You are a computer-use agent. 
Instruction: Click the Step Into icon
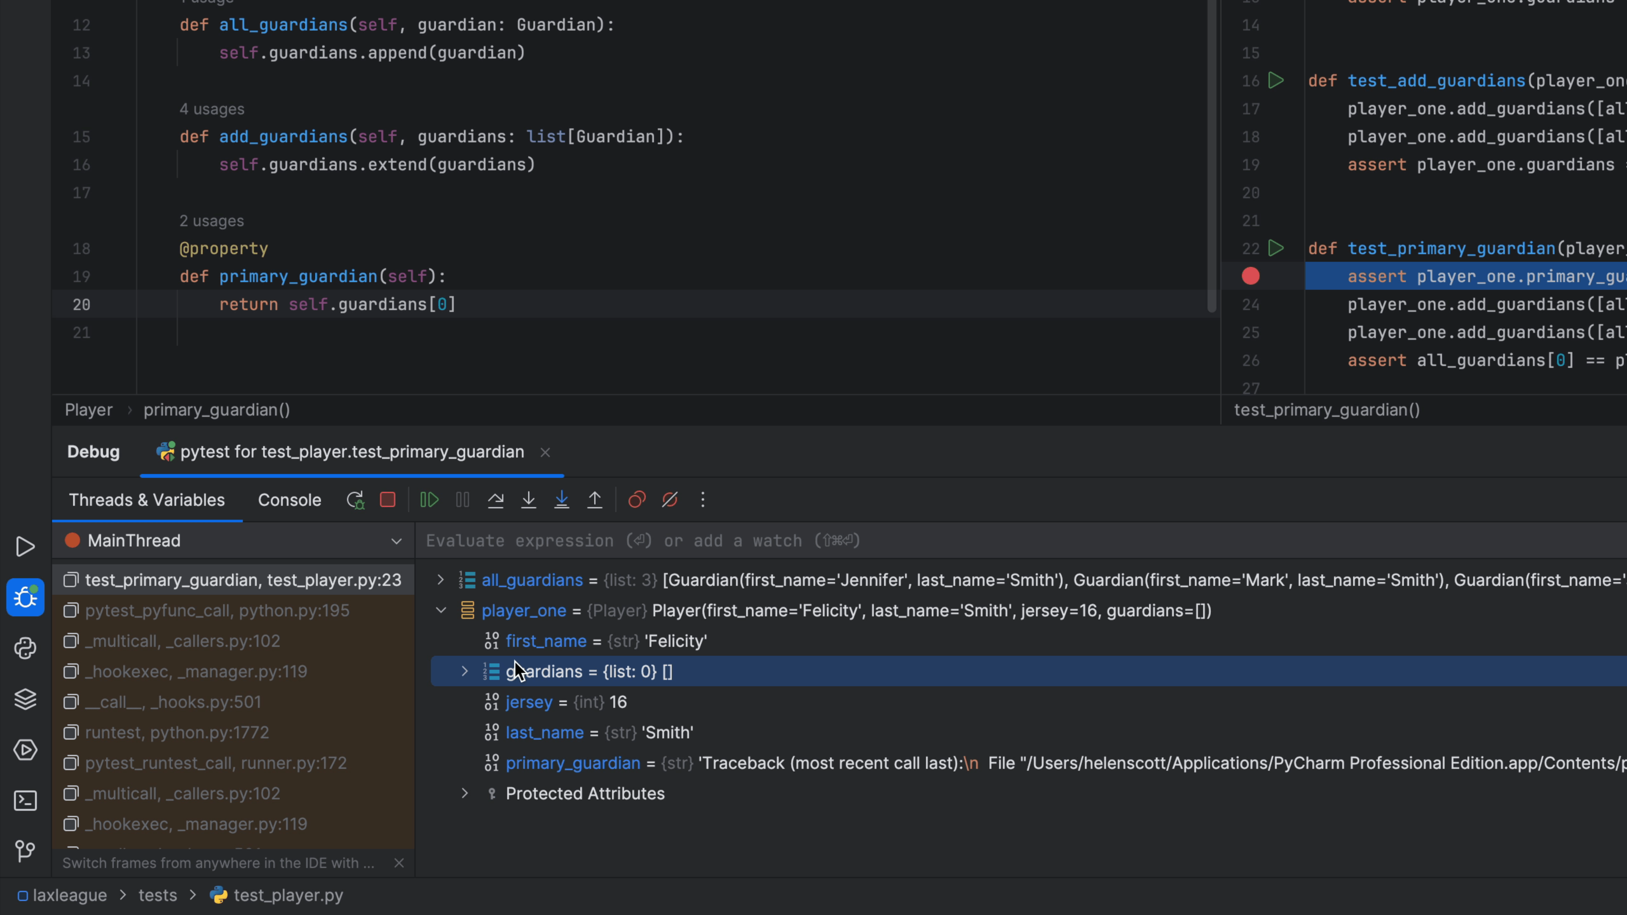point(529,500)
